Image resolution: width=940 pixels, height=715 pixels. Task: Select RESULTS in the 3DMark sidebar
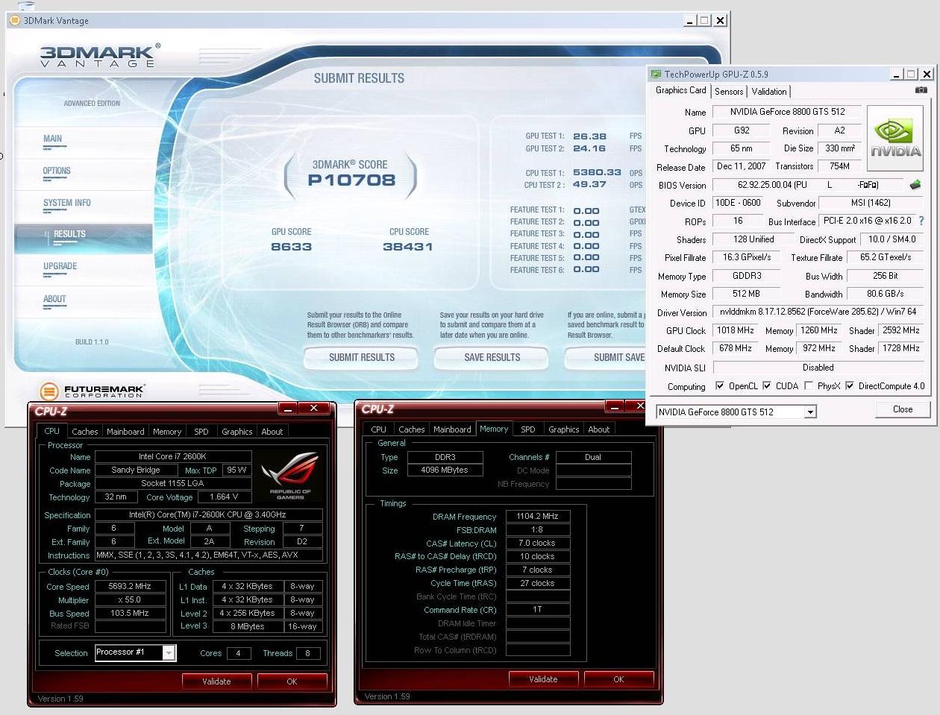coord(83,239)
